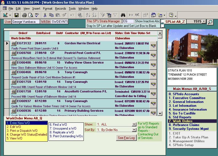Viewport: 218px width, 156px height.
Task: Click the strata building photo thumbnail
Action: (x=192, y=48)
